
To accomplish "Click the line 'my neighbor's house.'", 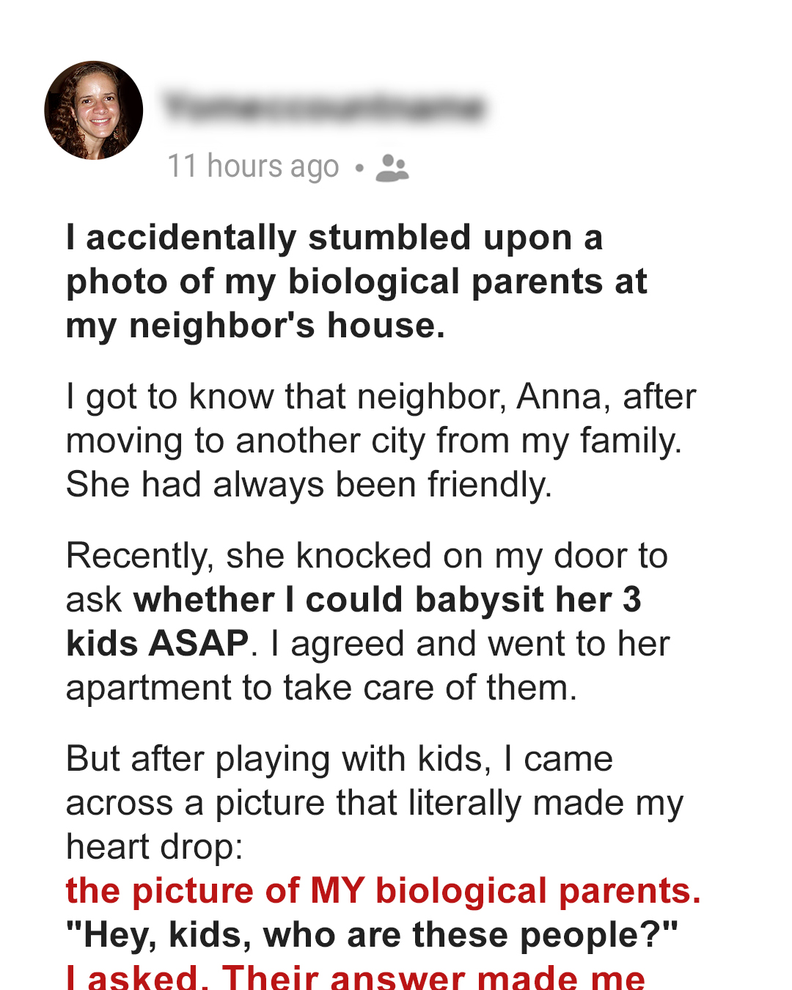I will point(256,326).
